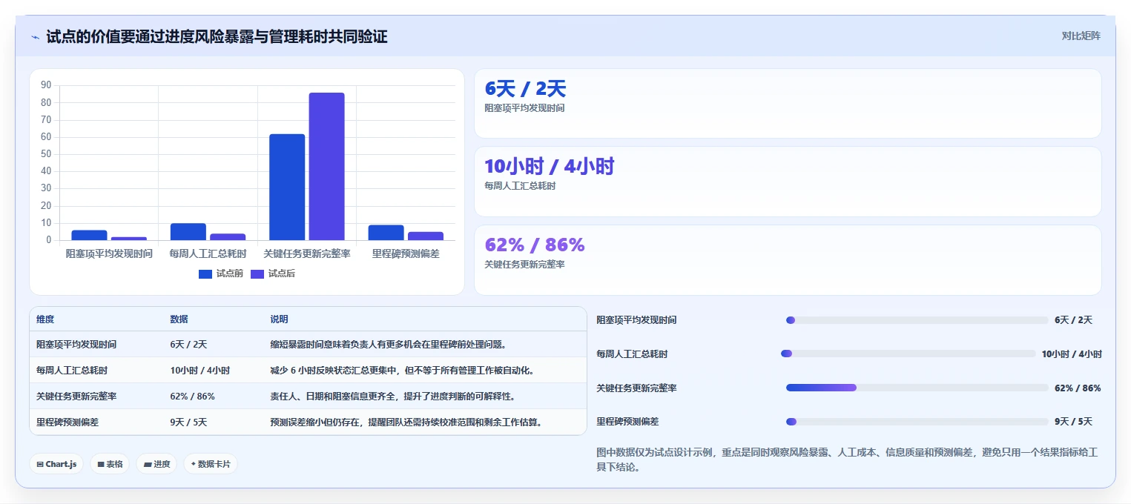Click the 62% / 86% value beside the progress bar
The image size is (1131, 504).
(x=1078, y=388)
